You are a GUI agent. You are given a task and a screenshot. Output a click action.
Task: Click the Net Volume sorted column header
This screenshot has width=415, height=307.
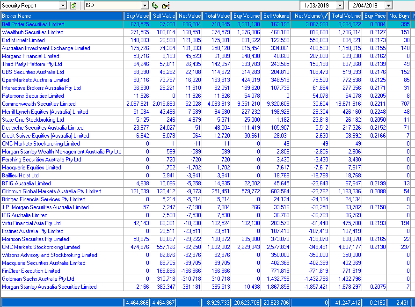[310, 16]
